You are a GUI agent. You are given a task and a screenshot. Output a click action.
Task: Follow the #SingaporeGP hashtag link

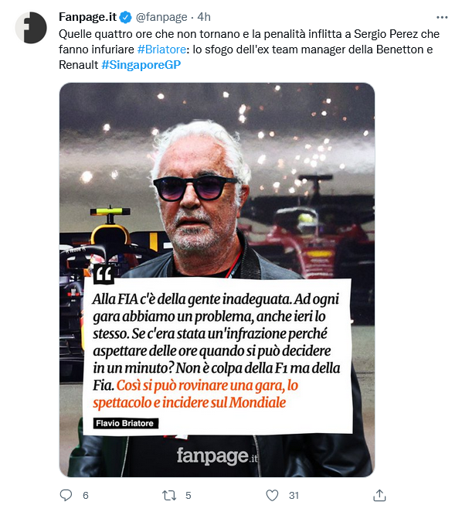[x=141, y=65]
